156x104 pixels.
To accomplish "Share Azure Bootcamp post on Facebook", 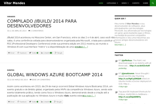I will coord(22,102).
